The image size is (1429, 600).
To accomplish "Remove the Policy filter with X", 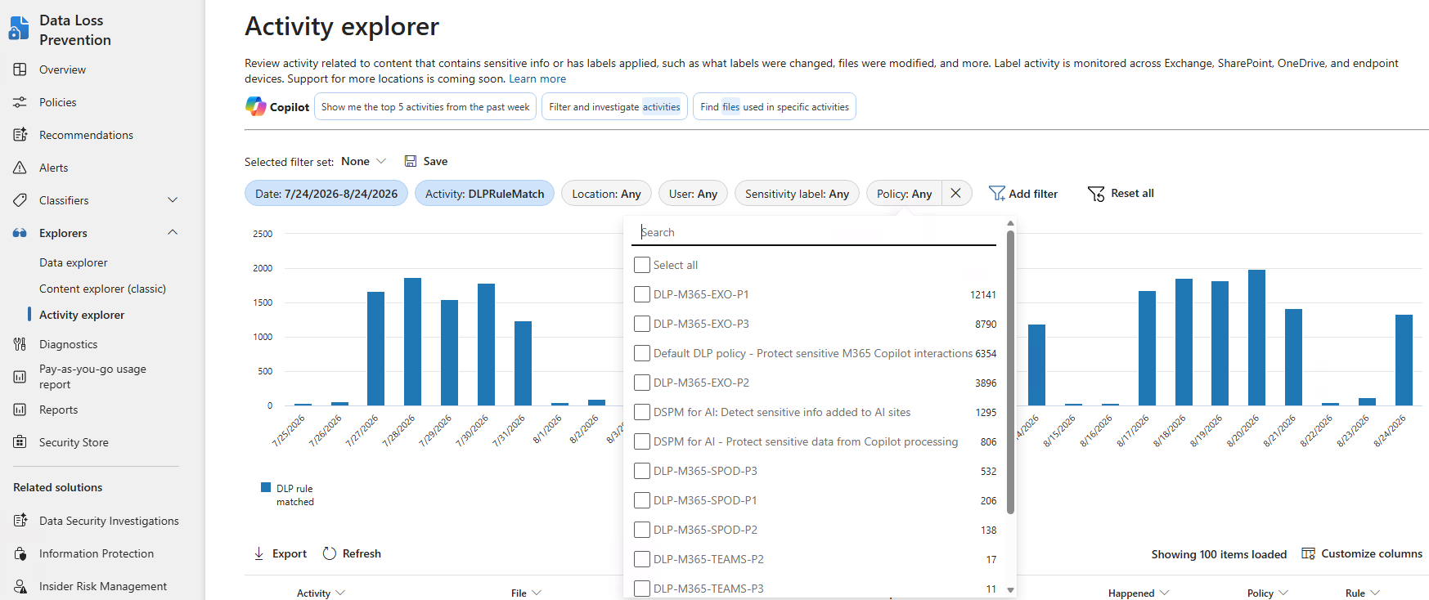I will [955, 194].
